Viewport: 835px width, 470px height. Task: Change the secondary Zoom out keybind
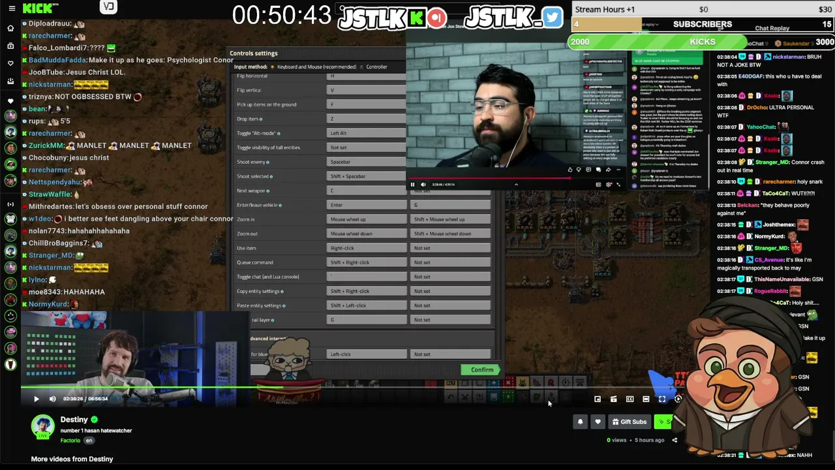pyautogui.click(x=450, y=234)
